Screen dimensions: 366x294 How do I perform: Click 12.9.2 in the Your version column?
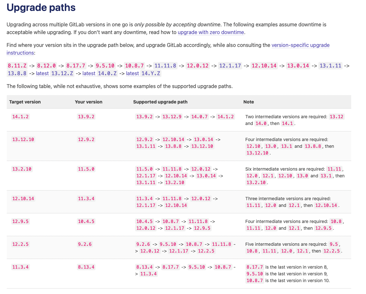click(86, 139)
